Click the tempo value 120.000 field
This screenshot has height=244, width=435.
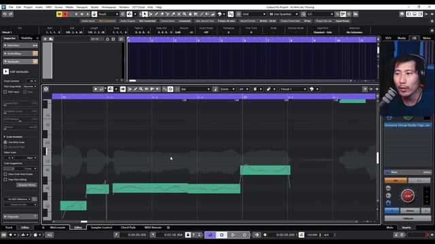point(312,235)
